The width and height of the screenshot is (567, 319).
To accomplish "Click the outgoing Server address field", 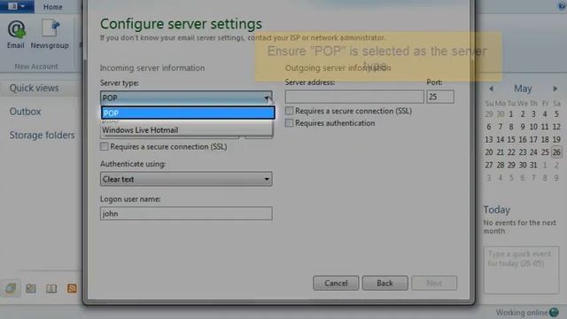I will tap(354, 97).
